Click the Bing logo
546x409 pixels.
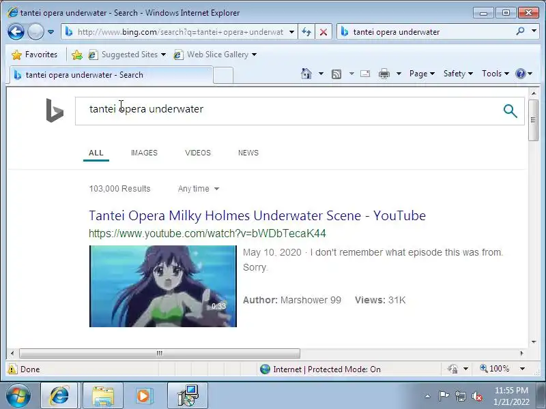click(55, 110)
